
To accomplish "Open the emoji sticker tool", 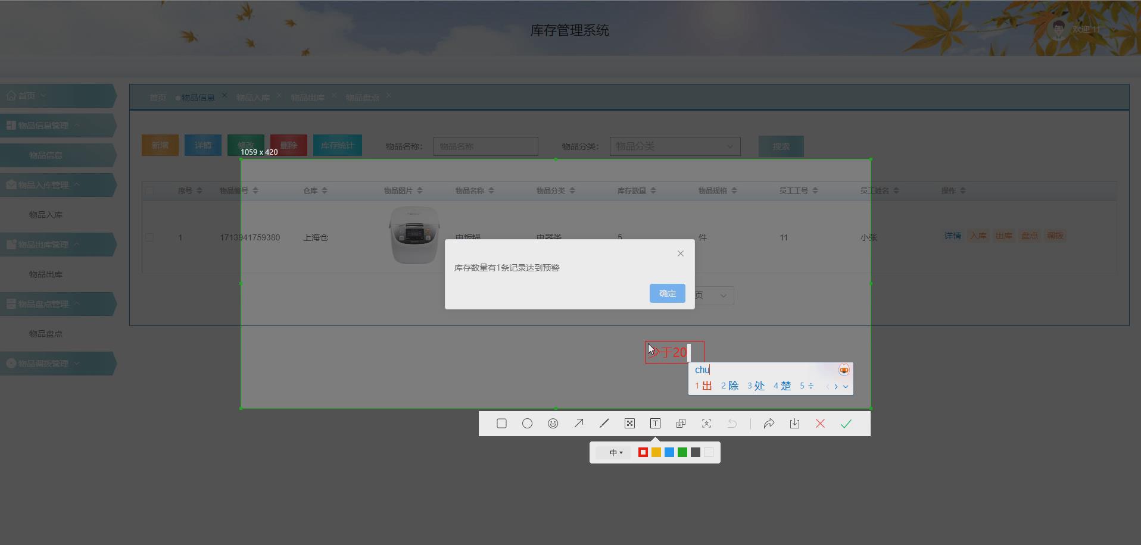I will (553, 423).
